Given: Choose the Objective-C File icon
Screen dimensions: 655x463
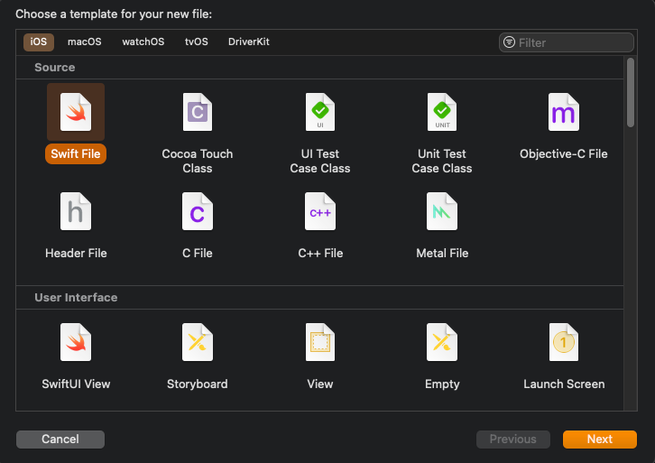Looking at the screenshot, I should [x=564, y=112].
